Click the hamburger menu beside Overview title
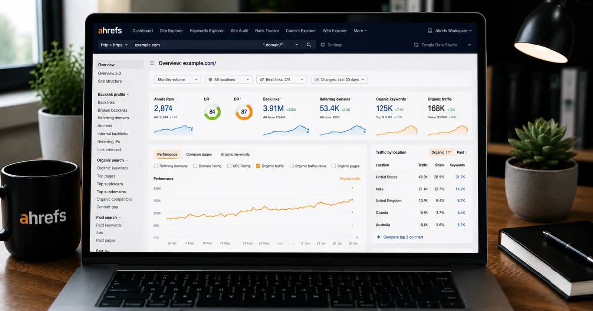Viewport: 593px width, 311px height. 152,63
